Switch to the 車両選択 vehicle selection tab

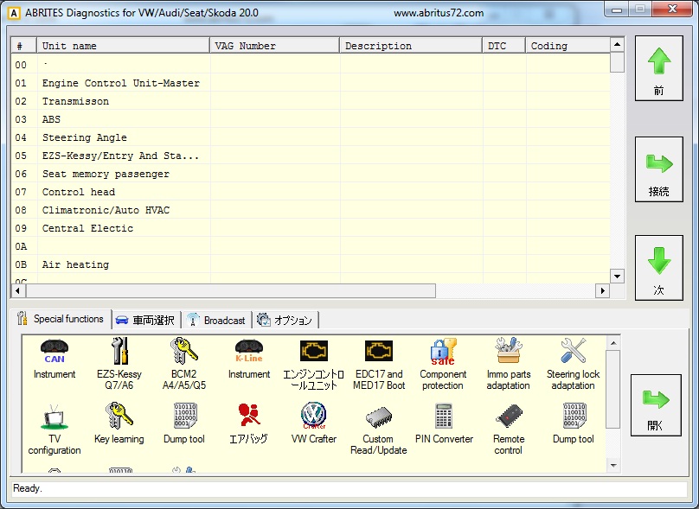pos(145,321)
